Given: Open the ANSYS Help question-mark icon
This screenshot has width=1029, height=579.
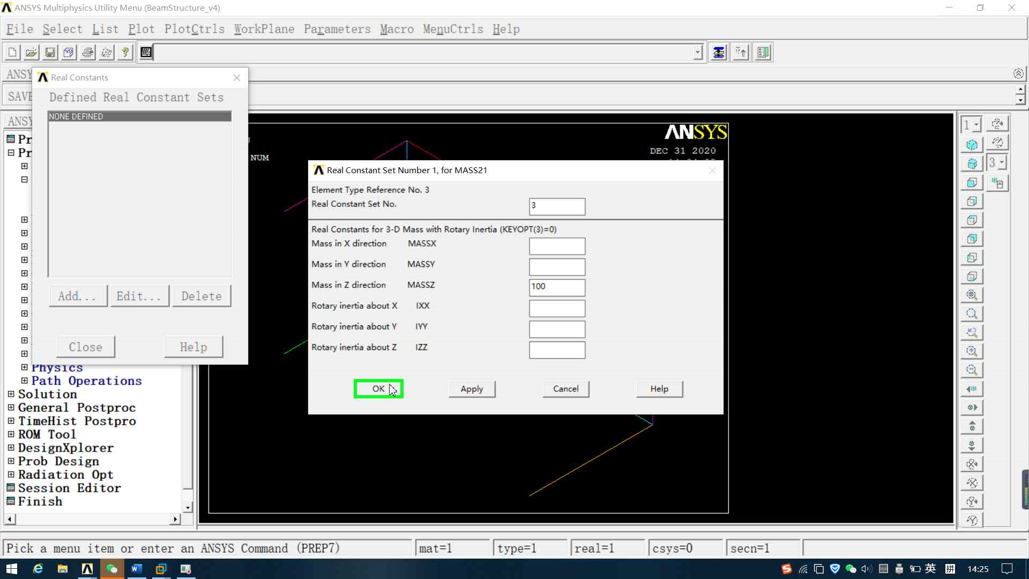Looking at the screenshot, I should (x=125, y=52).
